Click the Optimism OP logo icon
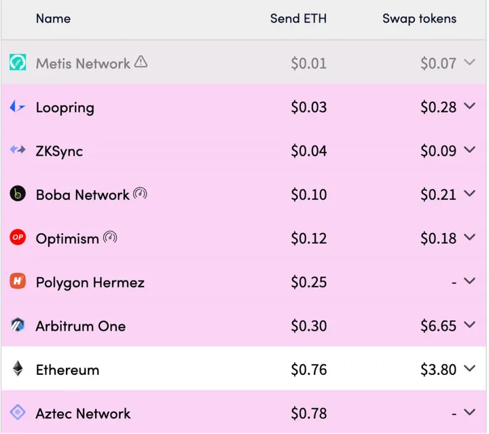The height and width of the screenshot is (434, 489). click(18, 238)
